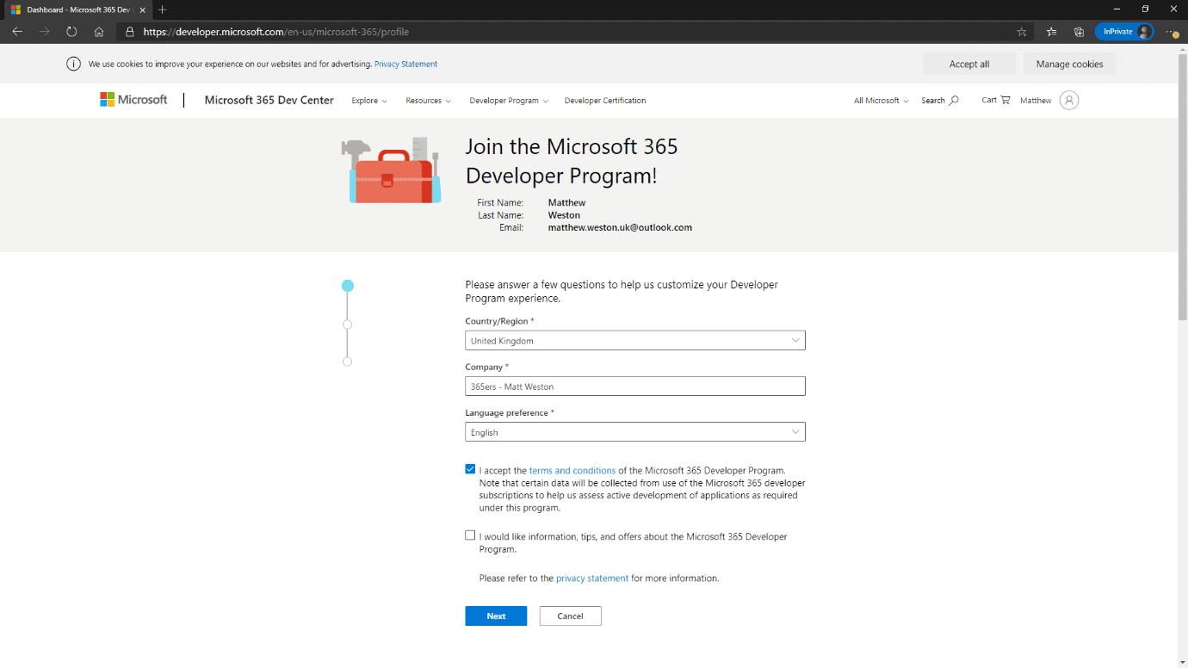Viewport: 1188px width, 668px height.
Task: Click the Matthew account avatar icon
Action: [x=1068, y=101]
